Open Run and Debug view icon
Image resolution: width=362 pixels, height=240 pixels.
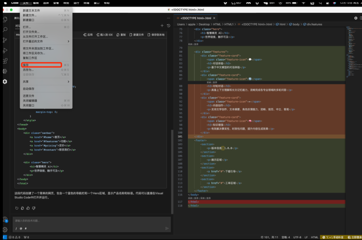coord(5,51)
